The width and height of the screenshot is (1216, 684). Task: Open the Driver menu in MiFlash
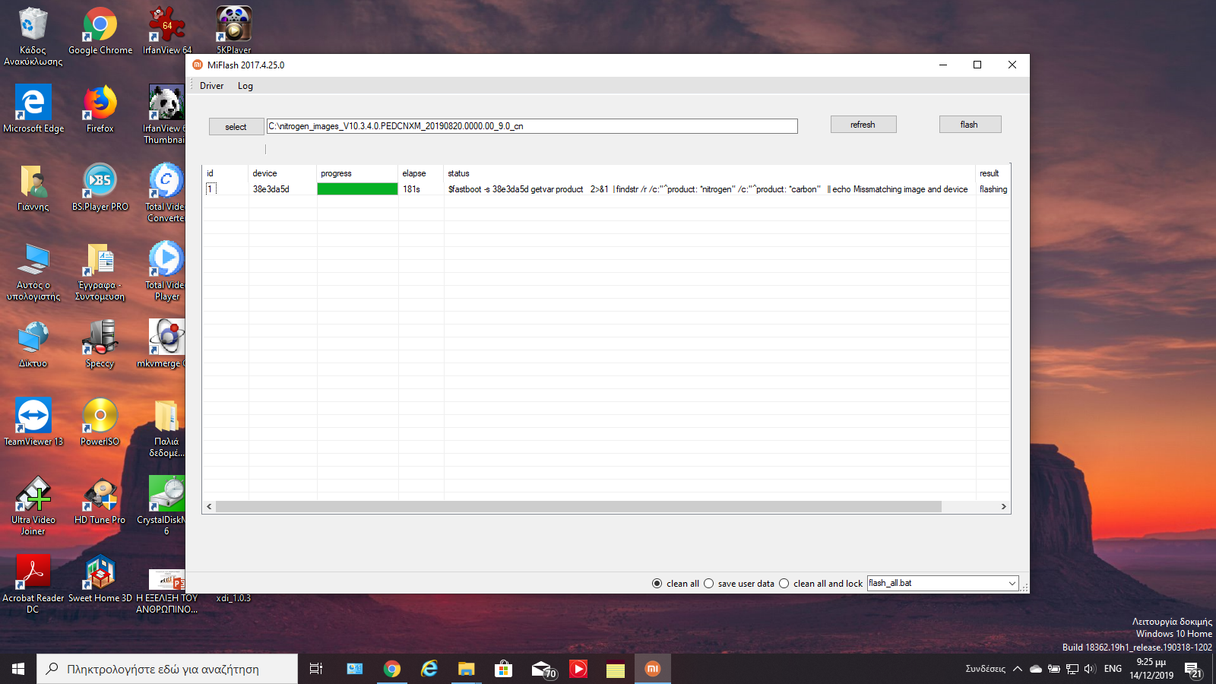click(x=211, y=86)
